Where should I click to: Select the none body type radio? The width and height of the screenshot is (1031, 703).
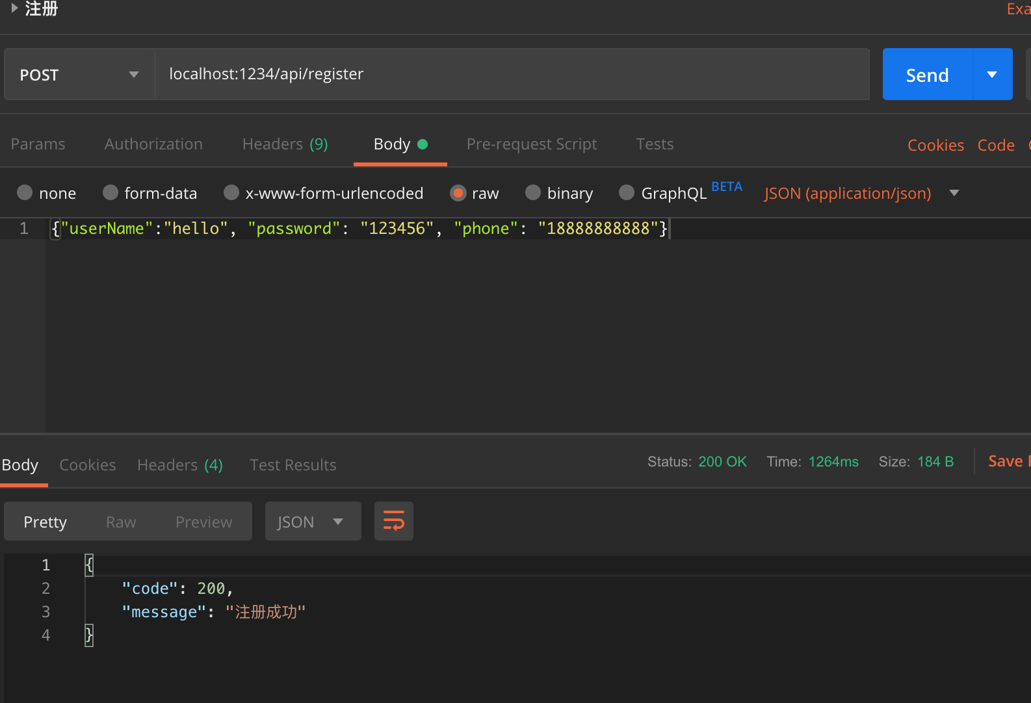(x=25, y=192)
